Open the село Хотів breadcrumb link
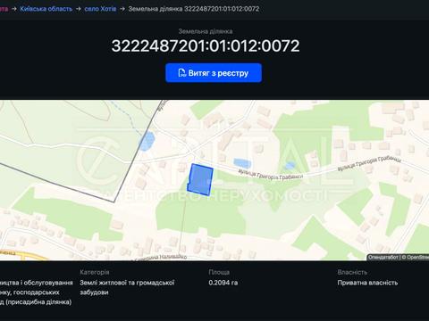 click(x=100, y=9)
